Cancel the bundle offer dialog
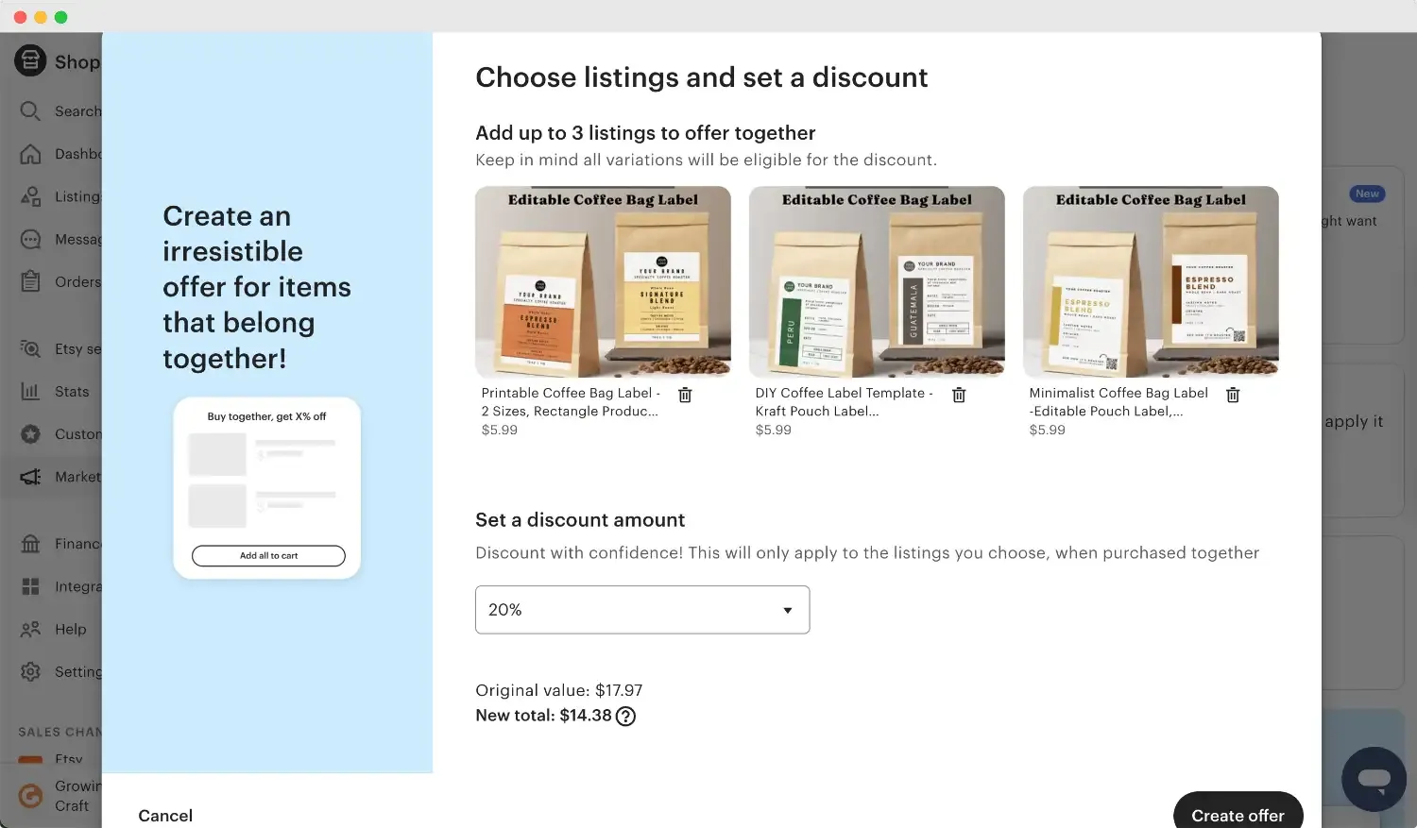 (x=165, y=815)
